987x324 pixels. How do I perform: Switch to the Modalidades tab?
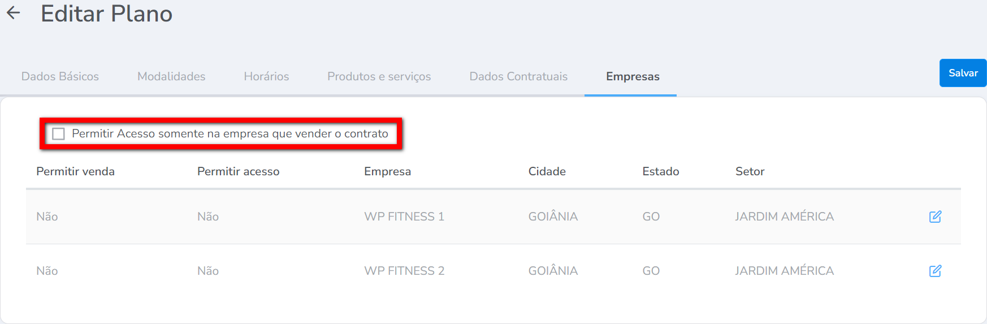(x=171, y=76)
